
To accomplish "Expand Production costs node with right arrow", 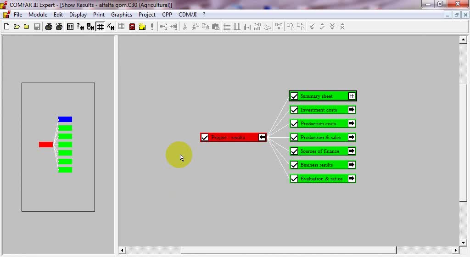I will pos(351,123).
